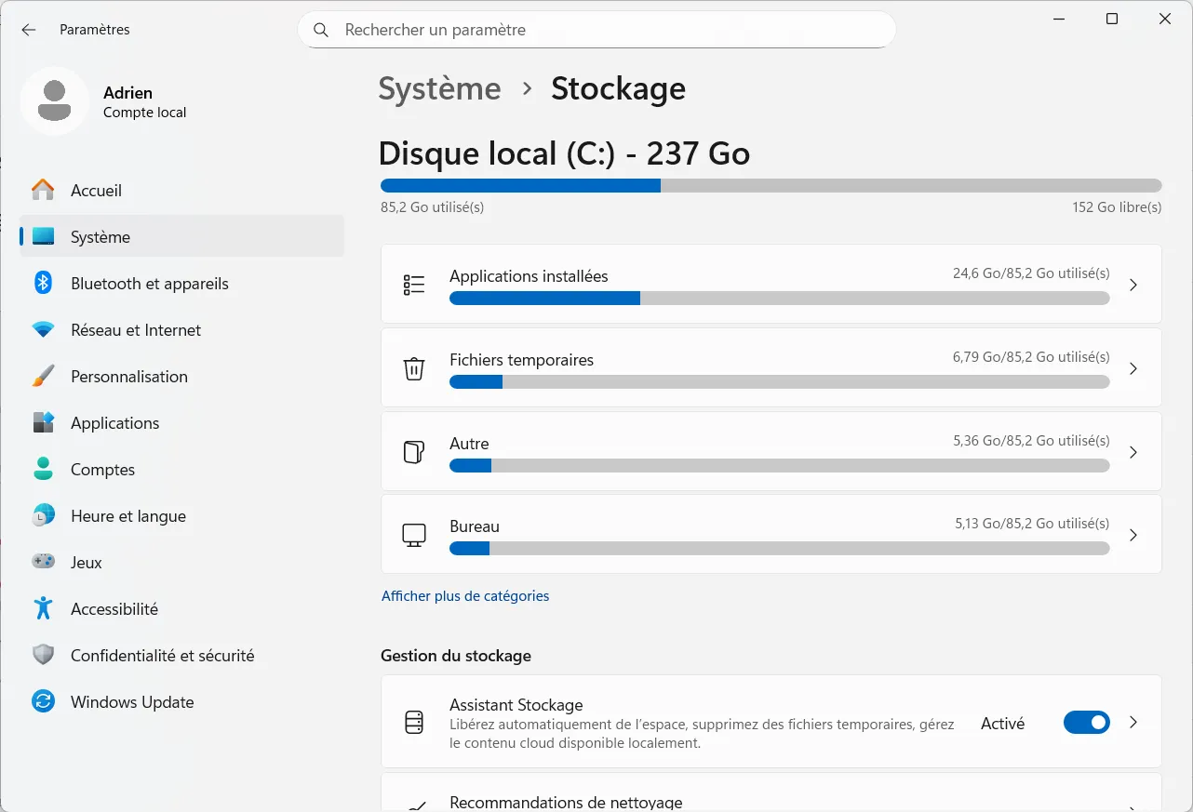Click the Adrien account avatar
The width and height of the screenshot is (1193, 812).
[x=54, y=102]
